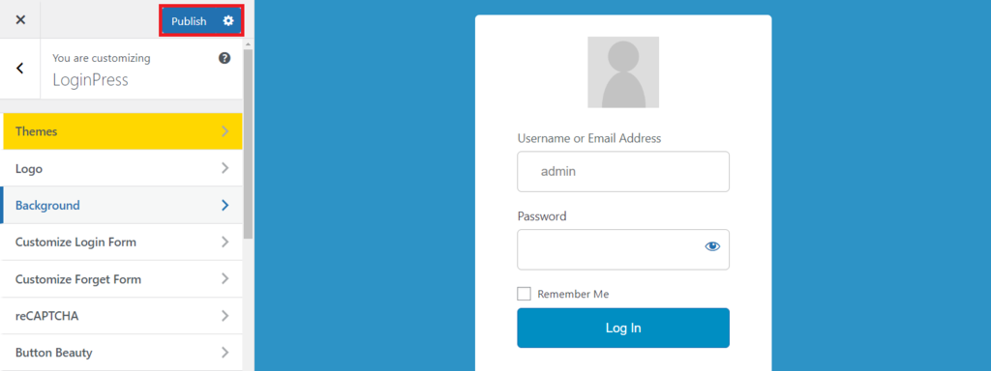Expand the Background section chevron
991x371 pixels.
(x=225, y=205)
